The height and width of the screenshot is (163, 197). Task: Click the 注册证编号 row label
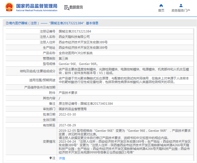[x=48, y=31]
